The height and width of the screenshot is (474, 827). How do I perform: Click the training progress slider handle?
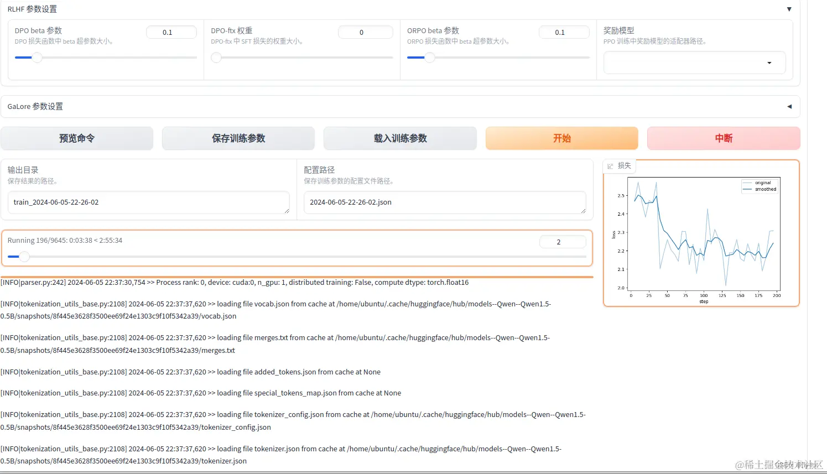(24, 256)
